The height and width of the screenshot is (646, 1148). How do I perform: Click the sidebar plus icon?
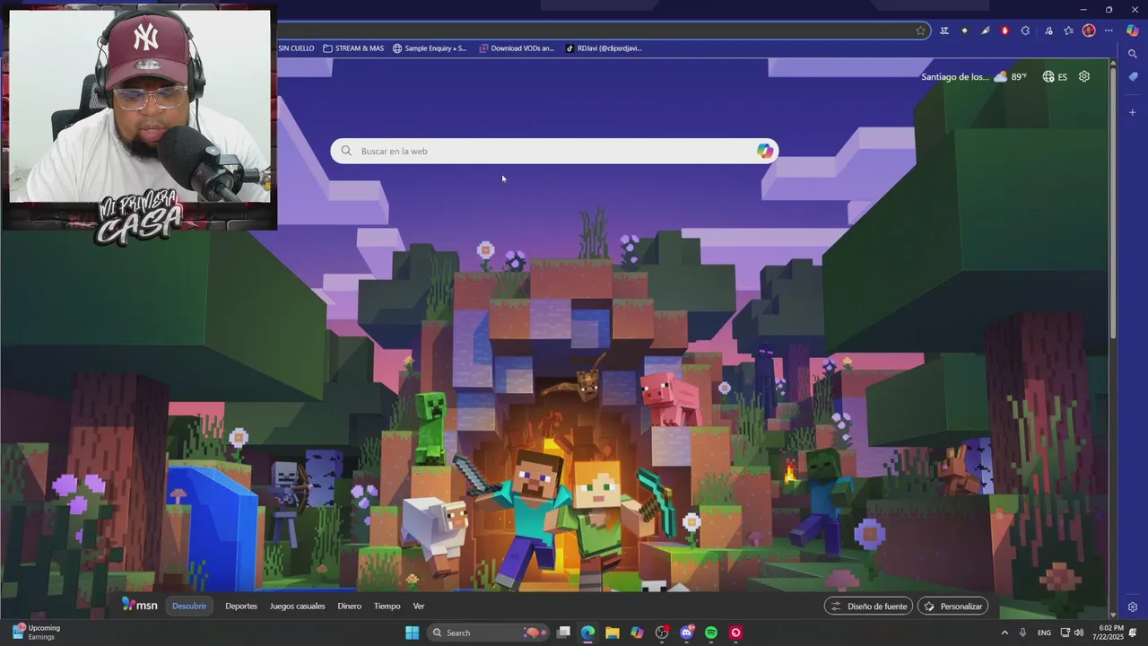(1133, 112)
